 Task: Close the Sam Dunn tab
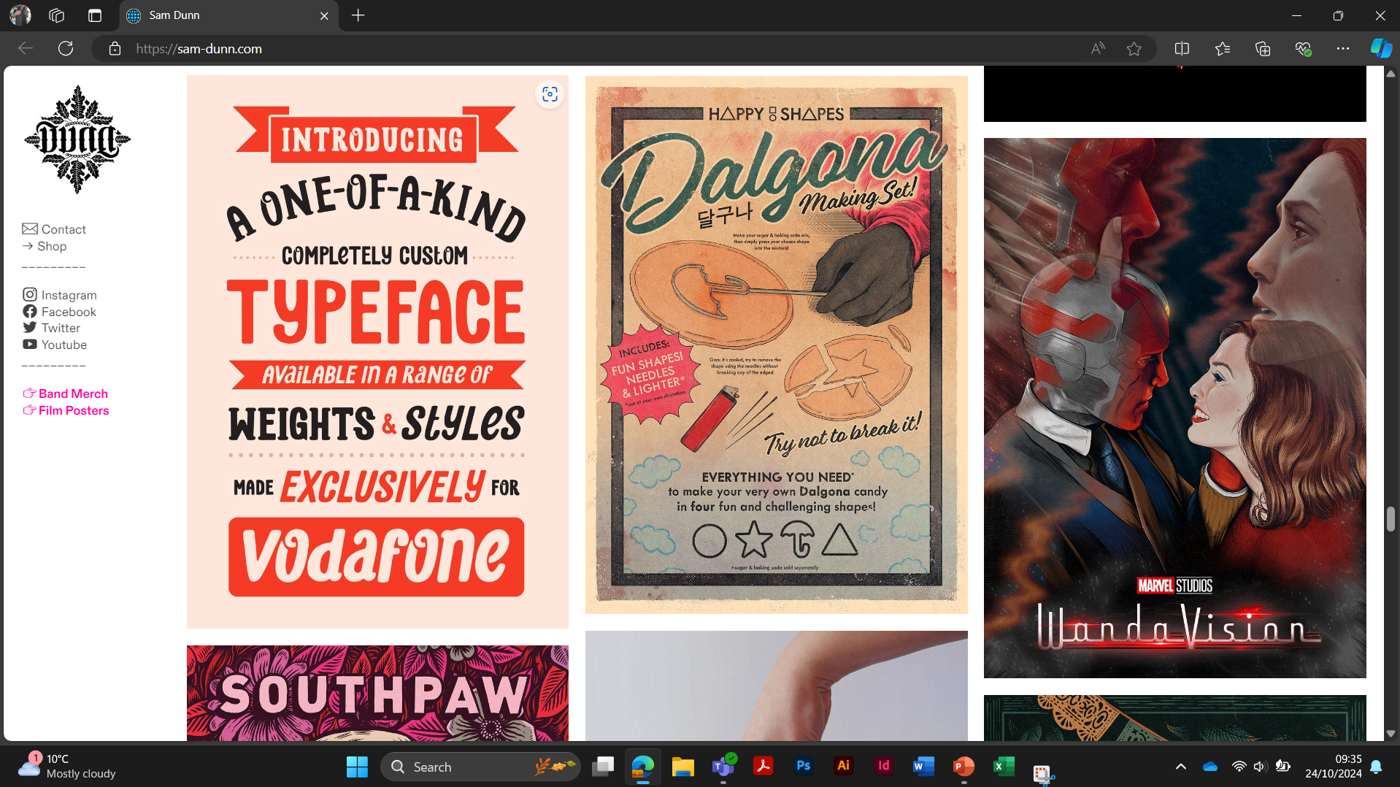(325, 15)
